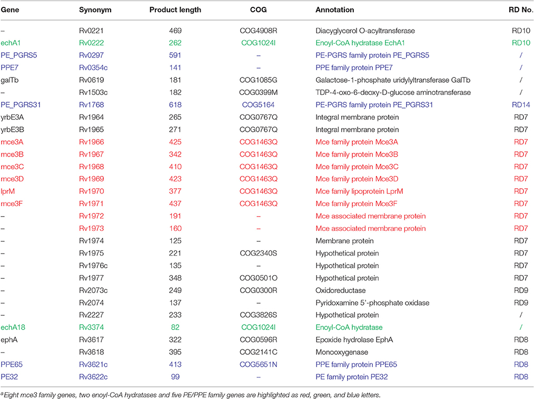Click the TDP-4-oxo-6-deoxy-D-glucose aminotransferase annotation
The height and width of the screenshot is (399, 534).
click(393, 92)
